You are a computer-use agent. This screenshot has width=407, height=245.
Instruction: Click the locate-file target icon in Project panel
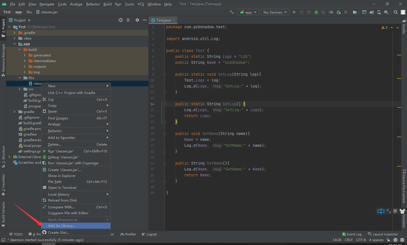pos(121,20)
